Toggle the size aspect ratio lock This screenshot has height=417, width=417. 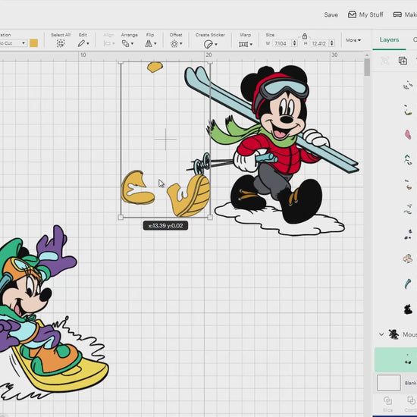[305, 36]
